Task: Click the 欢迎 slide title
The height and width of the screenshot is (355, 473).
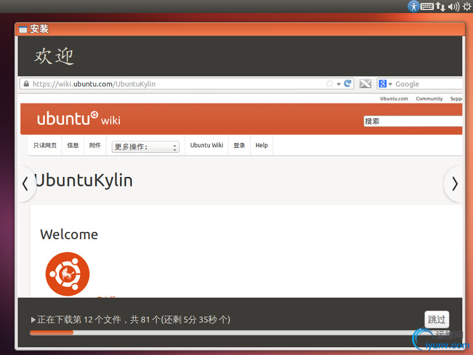Action: click(x=54, y=56)
